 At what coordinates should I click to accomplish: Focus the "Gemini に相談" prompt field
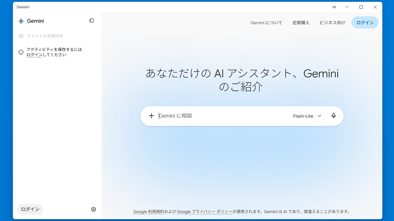point(223,116)
